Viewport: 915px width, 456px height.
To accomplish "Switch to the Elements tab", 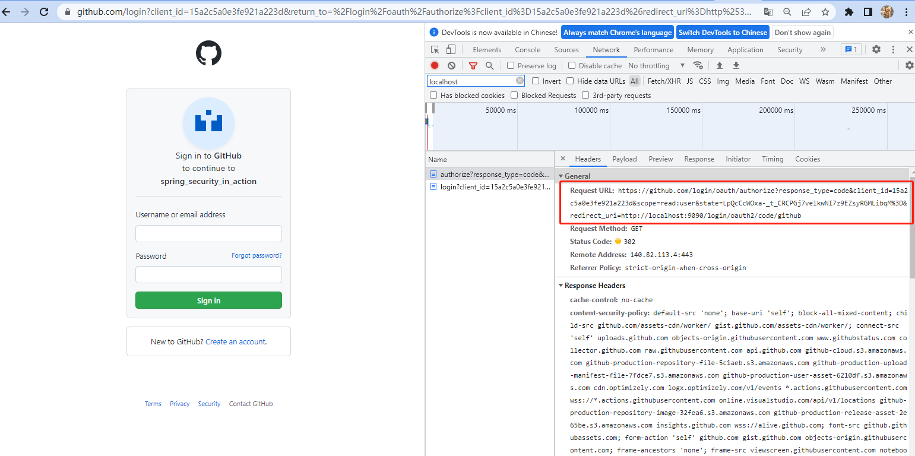I will click(x=487, y=50).
